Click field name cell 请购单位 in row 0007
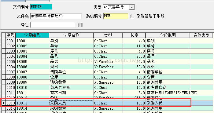 click(x=71, y=72)
